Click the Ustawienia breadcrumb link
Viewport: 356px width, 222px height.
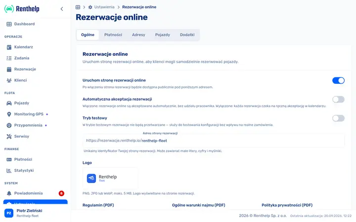click(104, 7)
